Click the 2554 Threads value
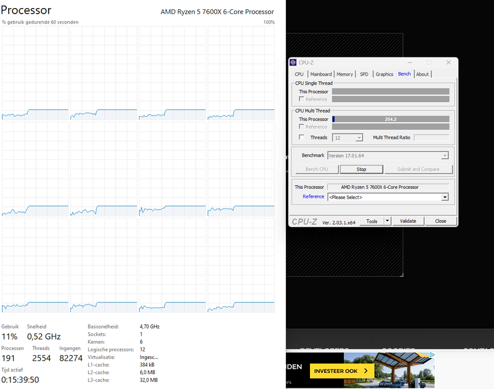Image resolution: width=494 pixels, height=389 pixels. point(41,358)
